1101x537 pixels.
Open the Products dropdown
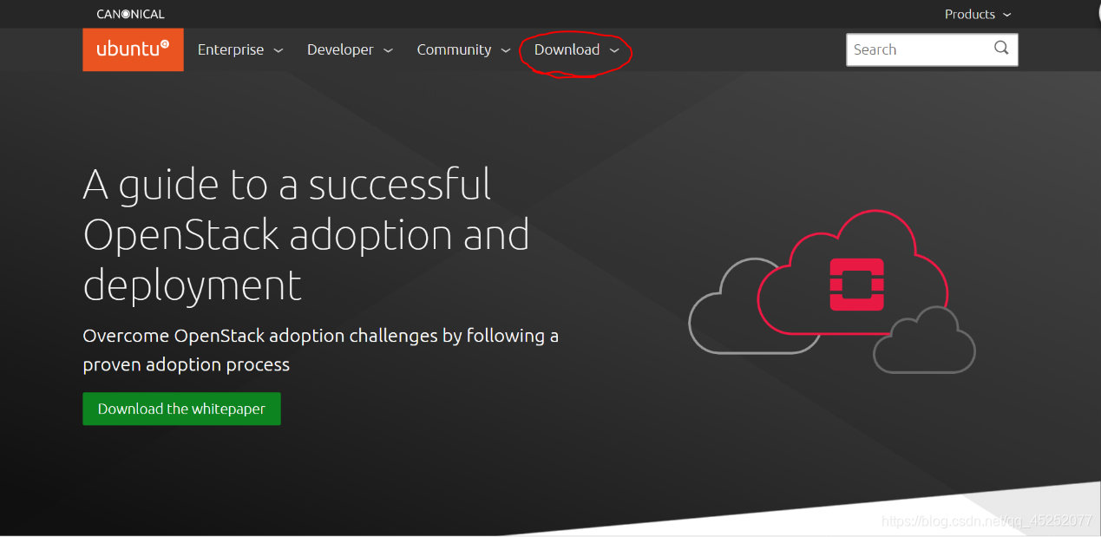[978, 14]
